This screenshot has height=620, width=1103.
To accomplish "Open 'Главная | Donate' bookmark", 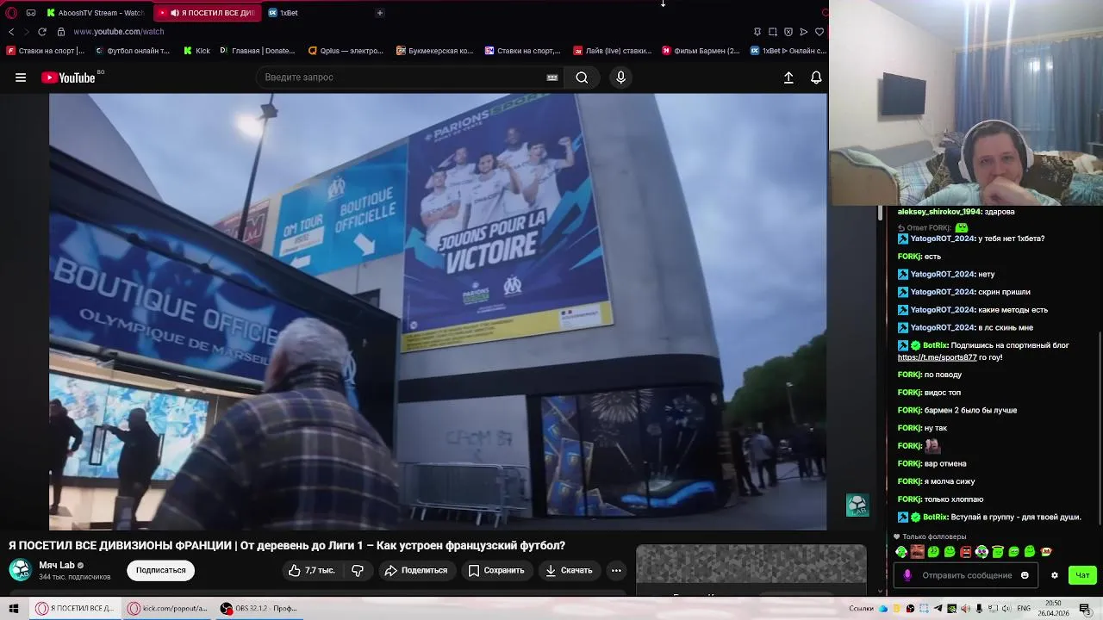I will [x=258, y=51].
